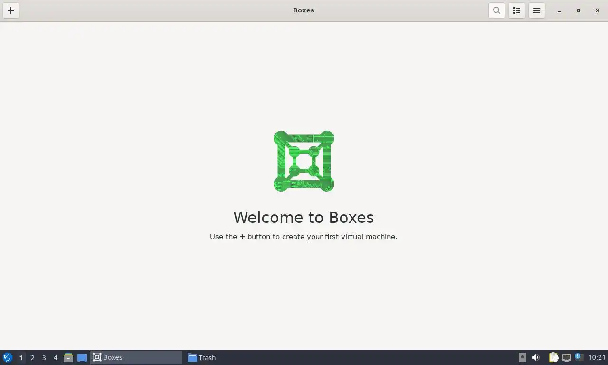Open the file manager taskbar icon
Screen dimensions: 608x365
click(68, 357)
